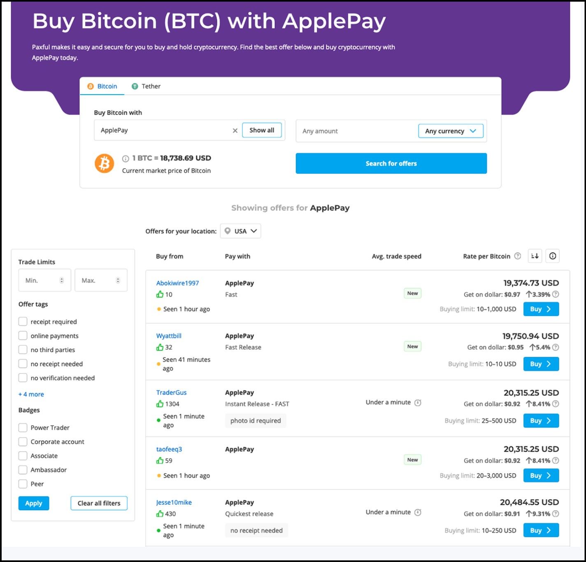Check the receipt required offer tag

23,321
